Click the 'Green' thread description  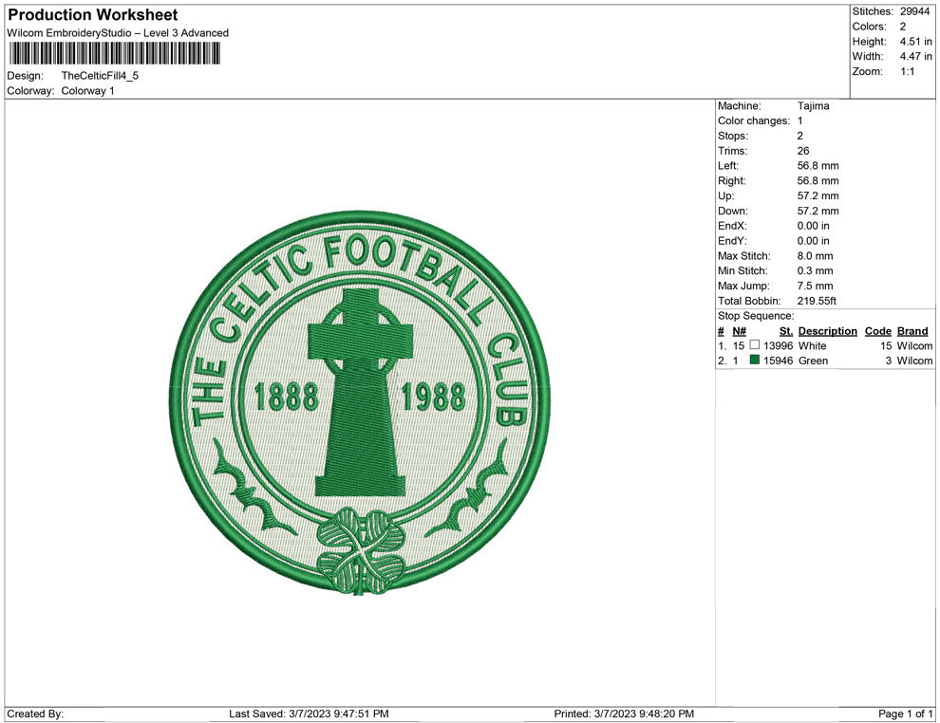(814, 361)
